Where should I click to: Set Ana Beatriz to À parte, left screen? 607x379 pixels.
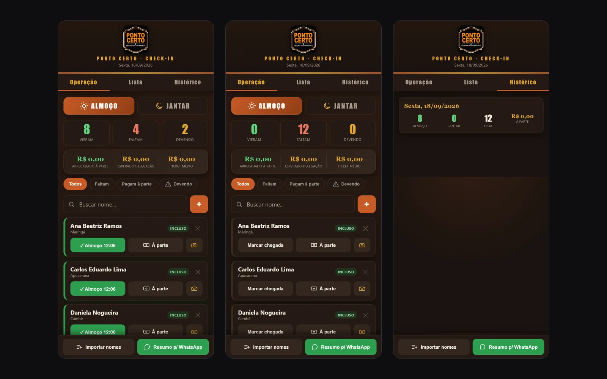tap(156, 245)
